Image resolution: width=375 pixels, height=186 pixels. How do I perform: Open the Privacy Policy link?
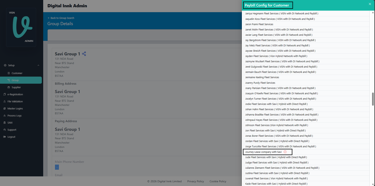pyautogui.click(x=196, y=181)
